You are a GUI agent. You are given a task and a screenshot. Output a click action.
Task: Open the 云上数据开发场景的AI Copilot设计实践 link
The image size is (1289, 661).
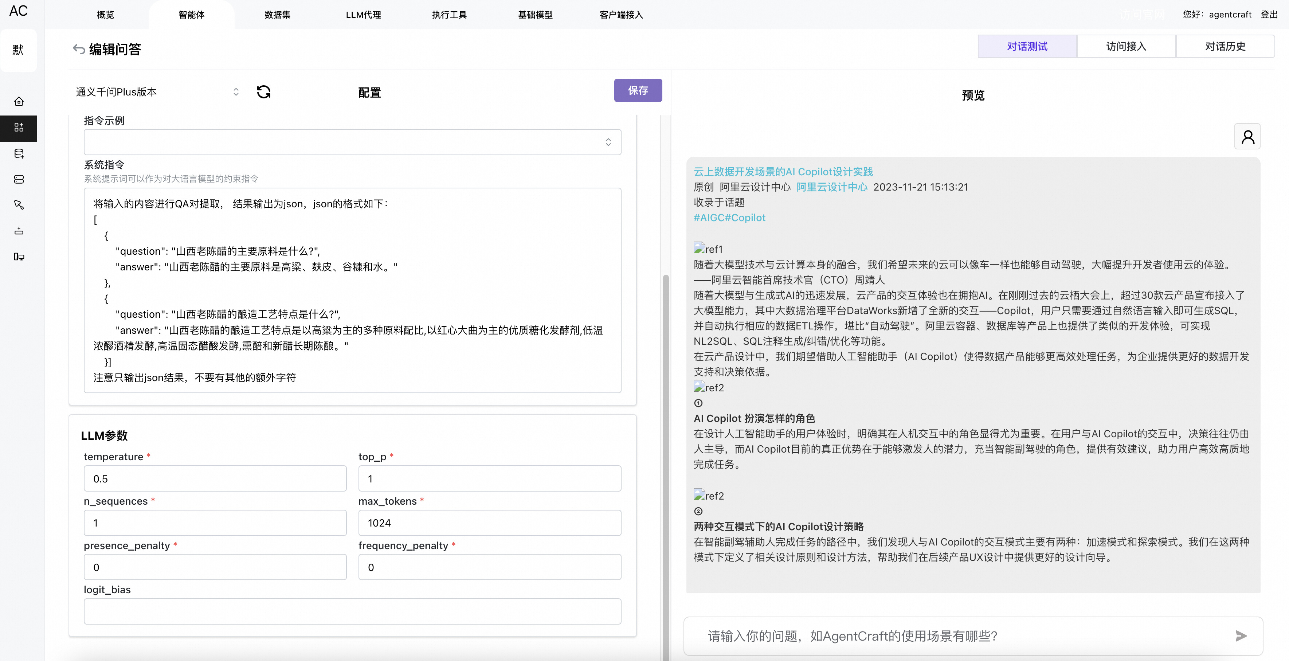783,172
